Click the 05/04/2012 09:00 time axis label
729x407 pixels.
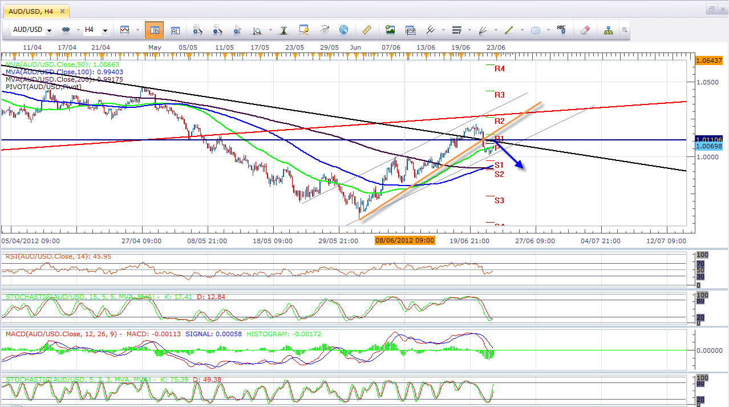pyautogui.click(x=31, y=241)
